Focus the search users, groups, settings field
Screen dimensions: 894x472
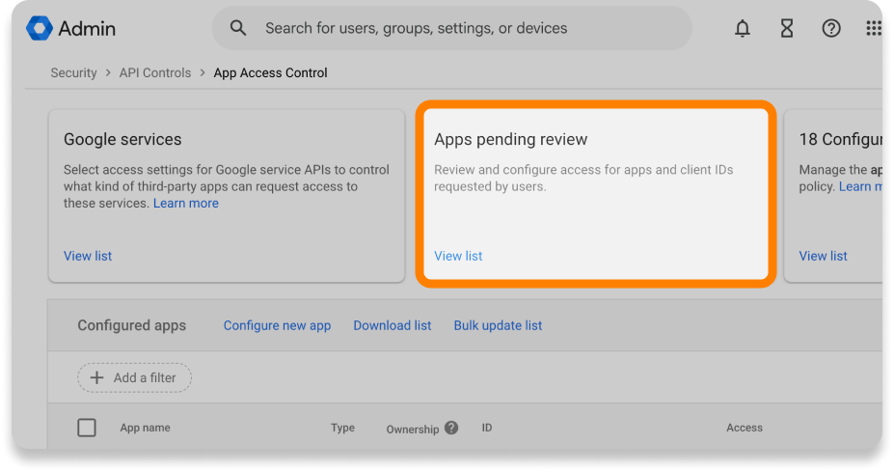tap(452, 28)
